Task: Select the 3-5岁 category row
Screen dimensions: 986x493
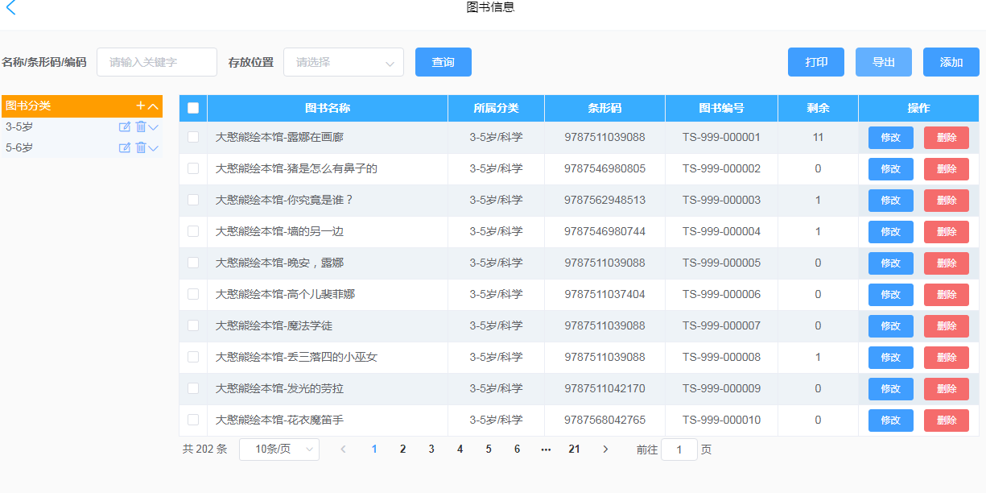Action: (82, 126)
